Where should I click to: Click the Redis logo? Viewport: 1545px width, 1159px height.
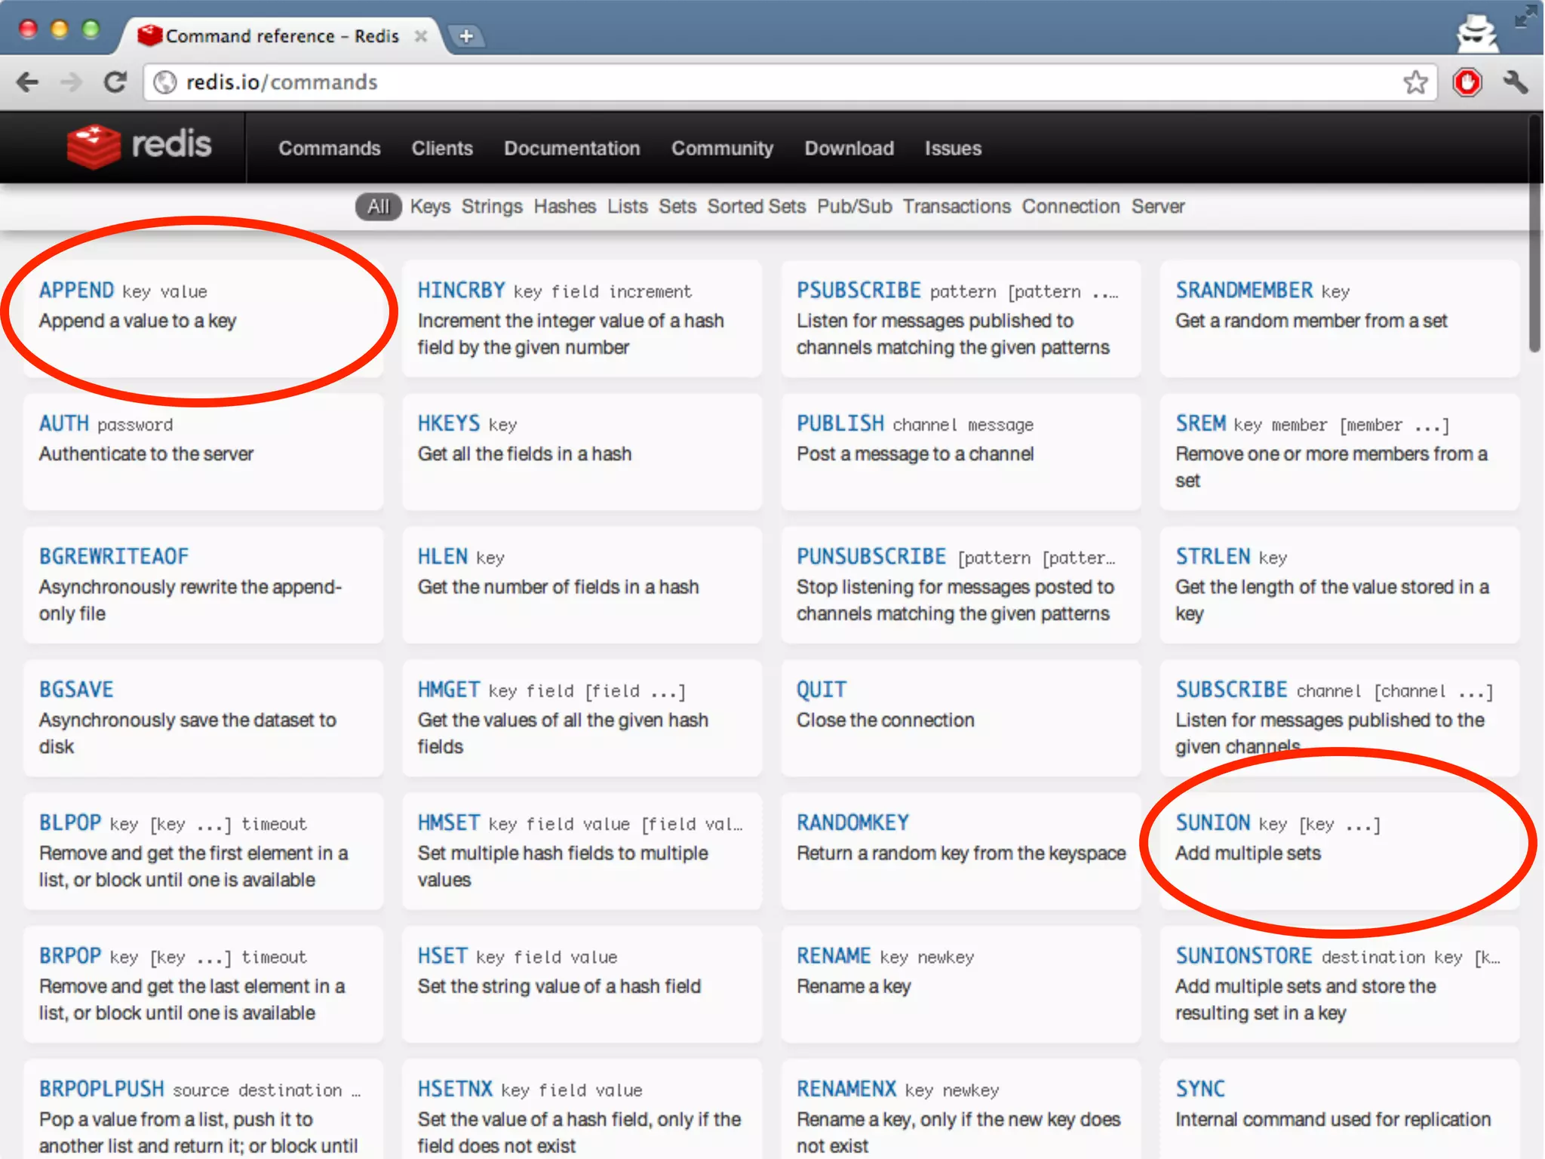click(140, 145)
